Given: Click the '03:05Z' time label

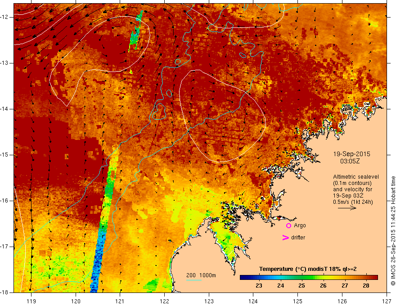Looking at the screenshot, I should tap(350, 161).
